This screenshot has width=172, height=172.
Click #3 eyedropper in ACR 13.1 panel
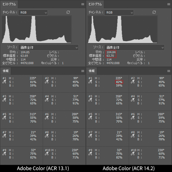pyautogui.click(x=4, y=100)
